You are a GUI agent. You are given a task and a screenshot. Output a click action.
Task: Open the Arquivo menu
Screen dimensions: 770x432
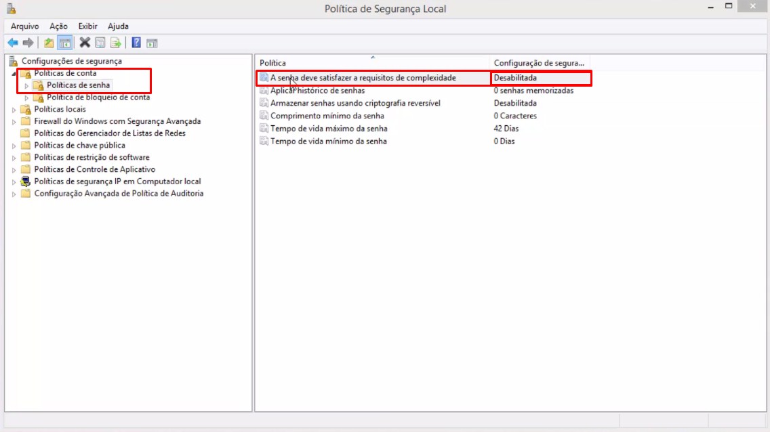pos(24,26)
